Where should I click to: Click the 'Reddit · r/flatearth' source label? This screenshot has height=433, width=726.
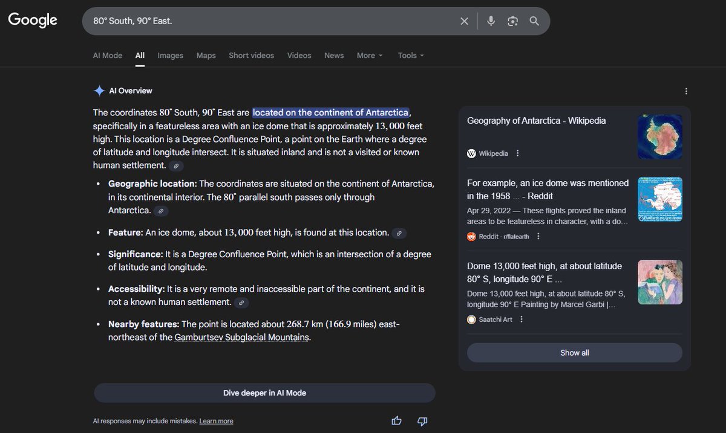click(x=504, y=237)
